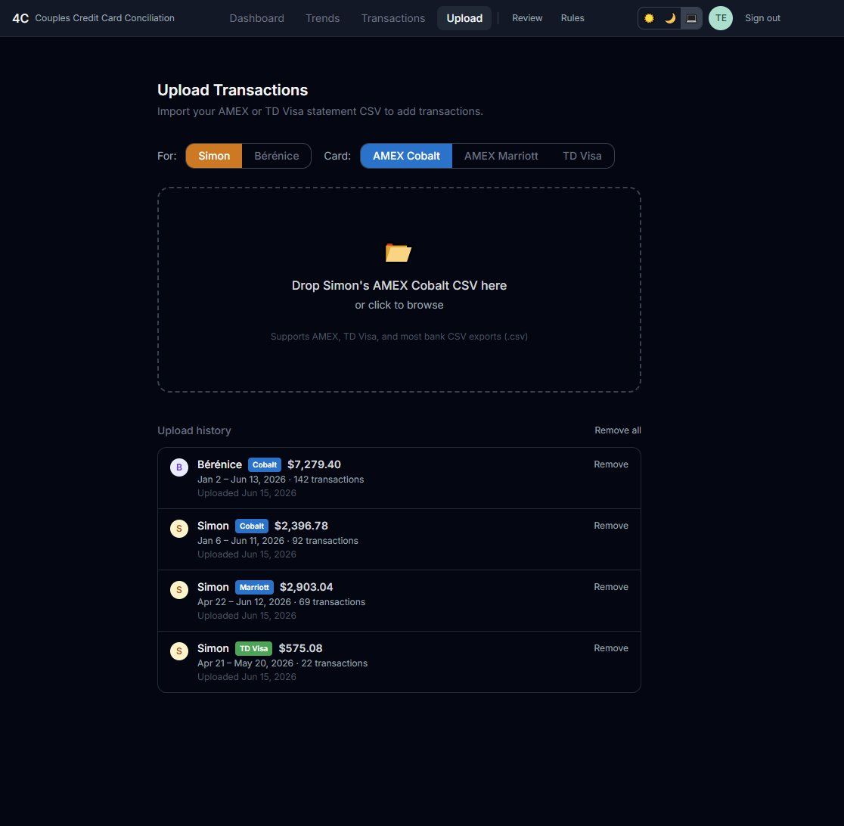The width and height of the screenshot is (844, 826).
Task: Open the Dashboard tab
Action: click(x=256, y=18)
